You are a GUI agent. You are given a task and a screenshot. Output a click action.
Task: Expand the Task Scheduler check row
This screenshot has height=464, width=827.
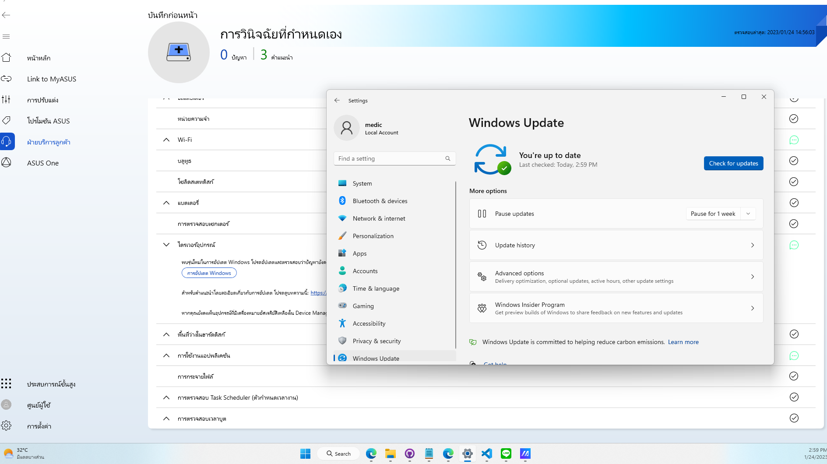click(166, 397)
